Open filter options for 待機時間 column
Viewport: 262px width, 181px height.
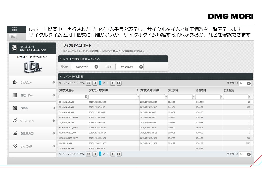(x=222, y=97)
